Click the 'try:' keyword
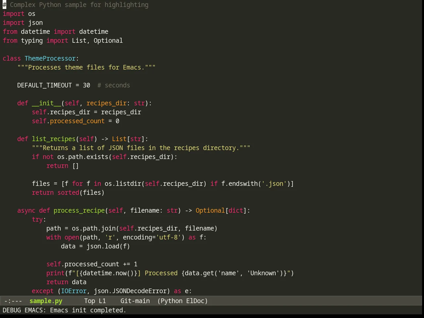Viewport: 424px width, 318px height. [39, 219]
